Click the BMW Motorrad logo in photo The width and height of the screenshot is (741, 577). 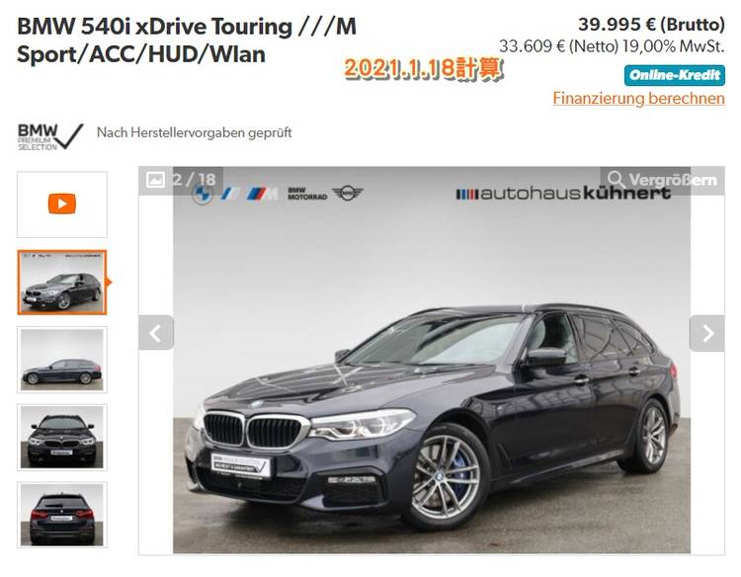307,194
